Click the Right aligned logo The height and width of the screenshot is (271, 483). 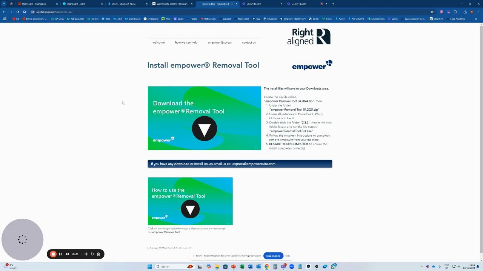[x=309, y=37]
